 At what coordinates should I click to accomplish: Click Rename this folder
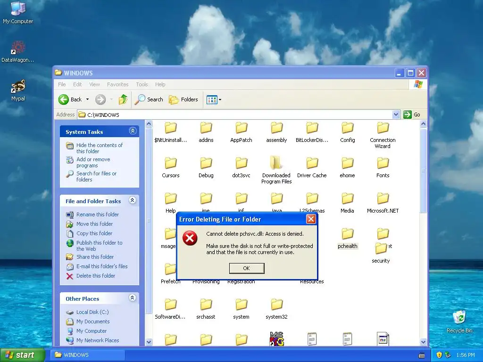coord(97,214)
